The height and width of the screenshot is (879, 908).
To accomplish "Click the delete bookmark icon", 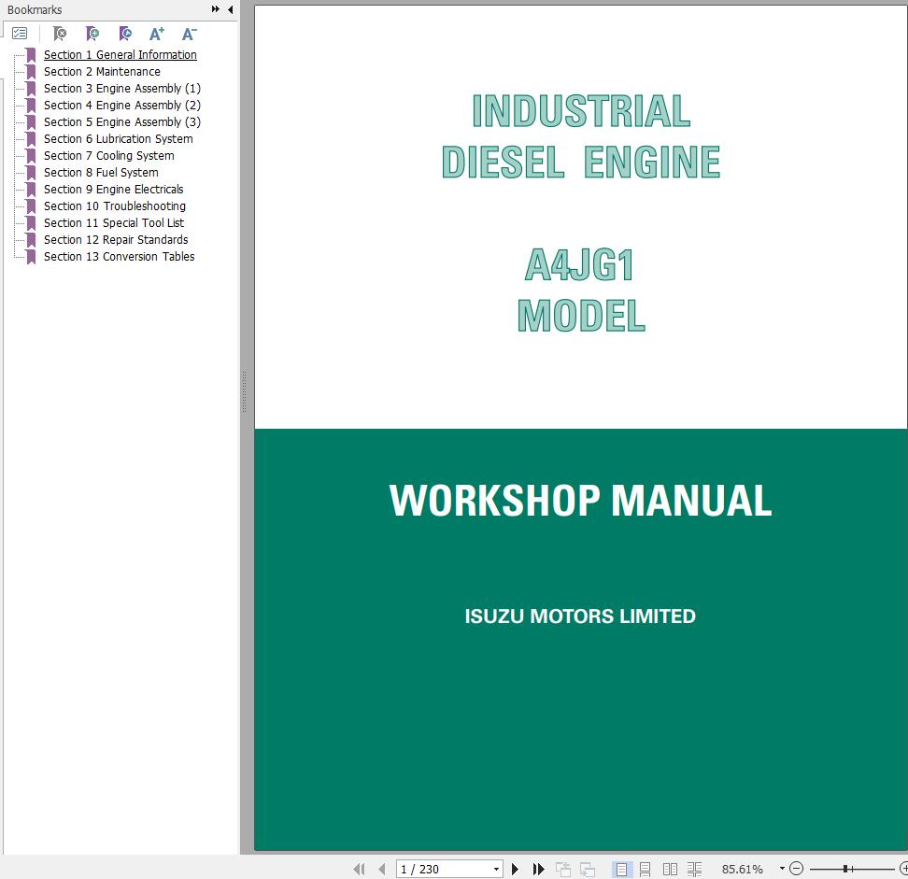I will pyautogui.click(x=59, y=34).
